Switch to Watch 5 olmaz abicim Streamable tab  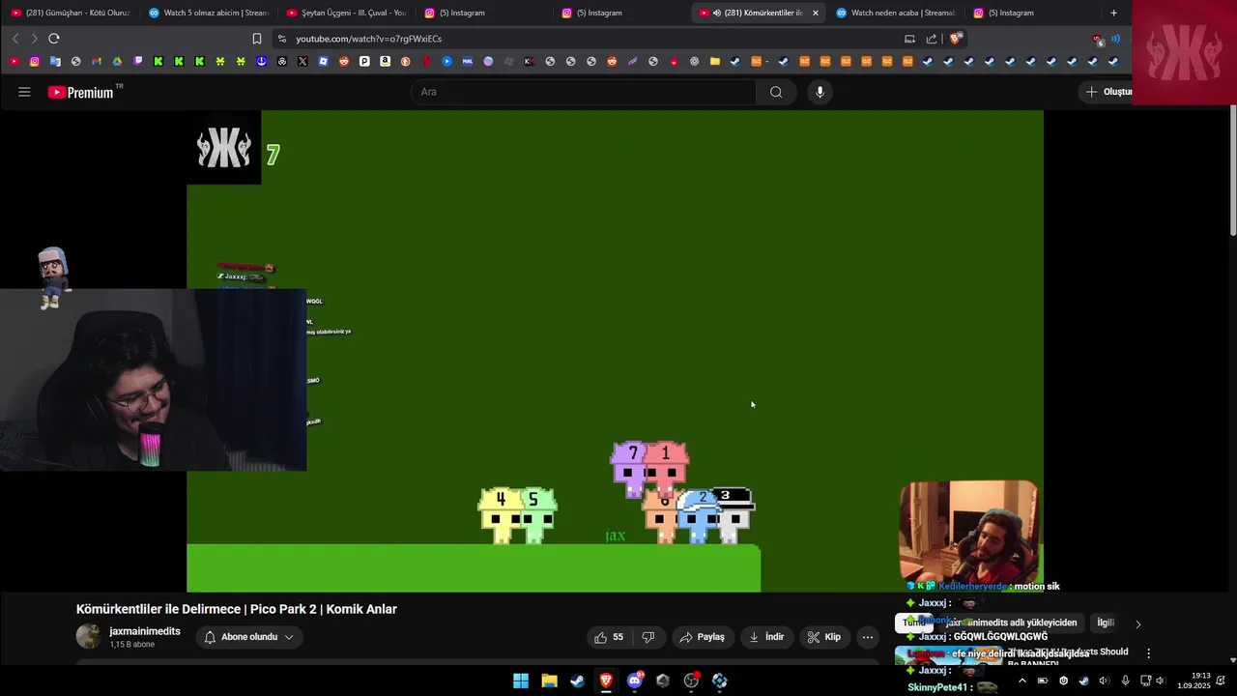coord(209,13)
